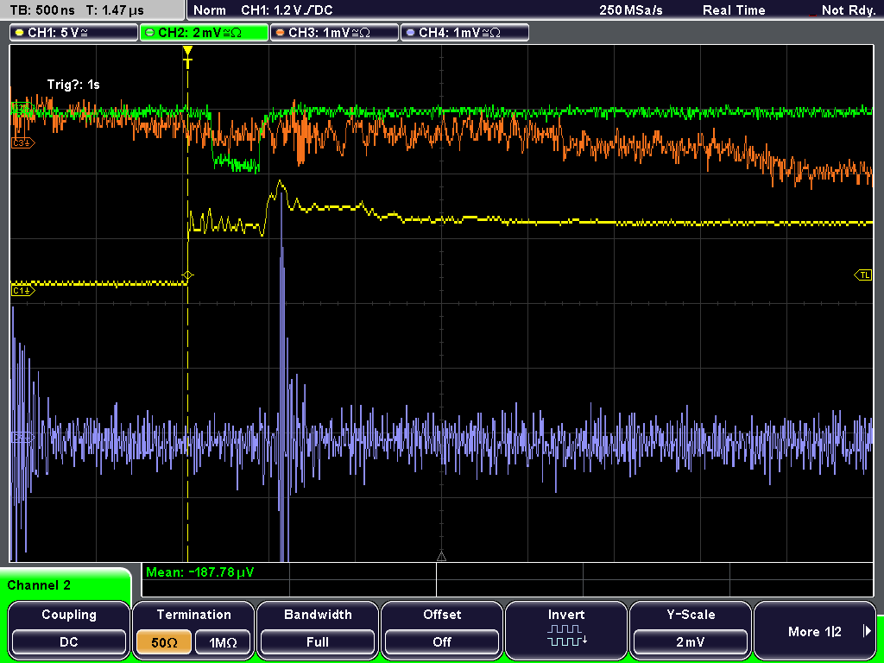The width and height of the screenshot is (884, 663).
Task: Click the yellow trigger position marker at top
Action: [187, 56]
